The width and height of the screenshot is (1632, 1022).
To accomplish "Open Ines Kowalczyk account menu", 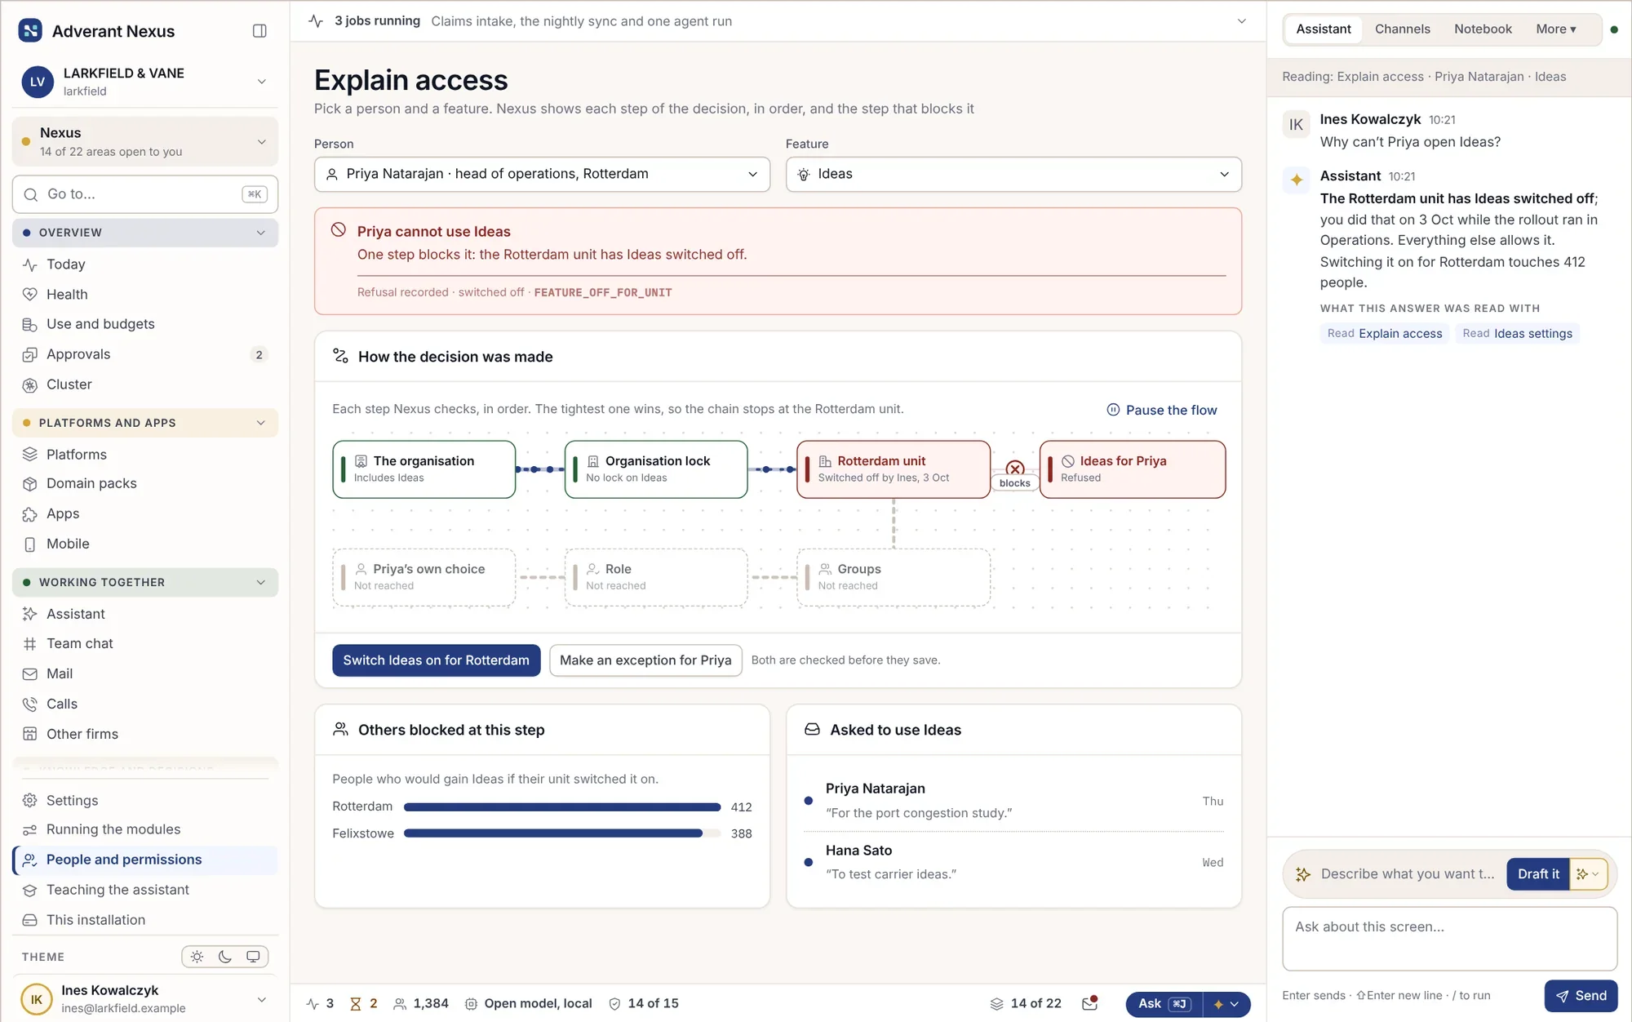I will 145,999.
